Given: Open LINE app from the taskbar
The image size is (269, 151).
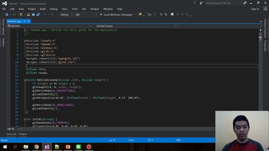Looking at the screenshot, I should pos(79,147).
